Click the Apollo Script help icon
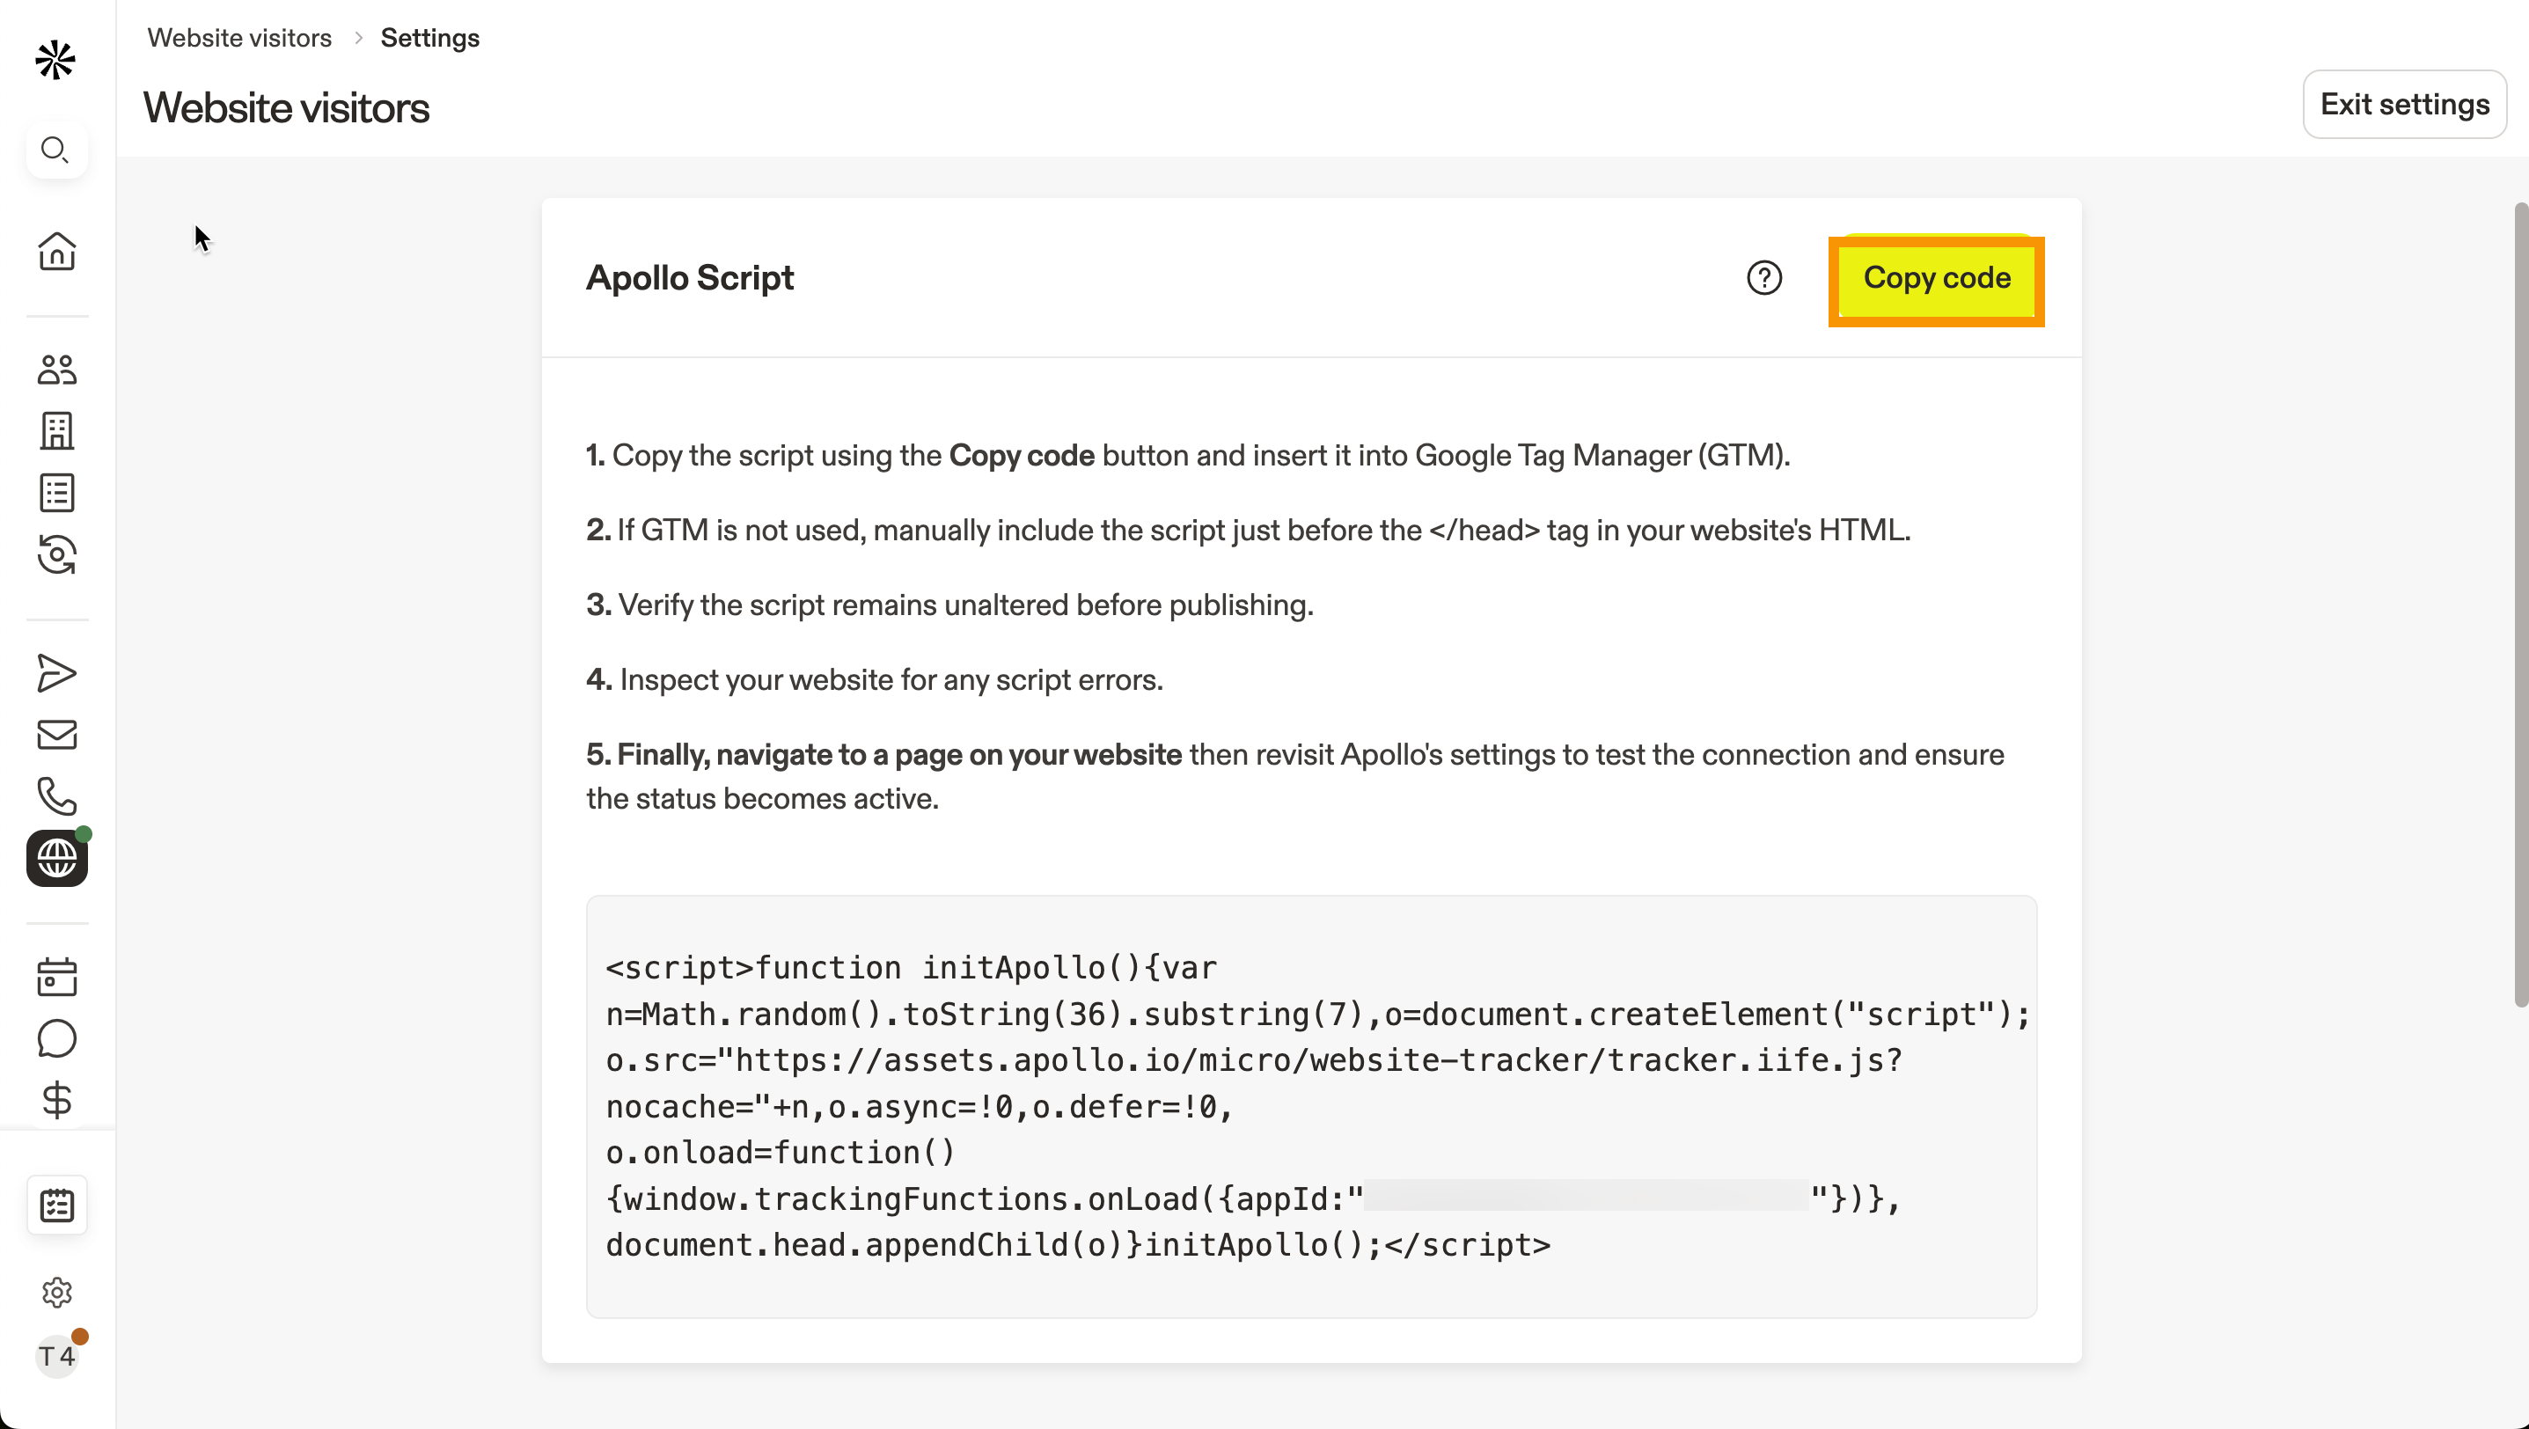Image resolution: width=2529 pixels, height=1429 pixels. (1764, 278)
